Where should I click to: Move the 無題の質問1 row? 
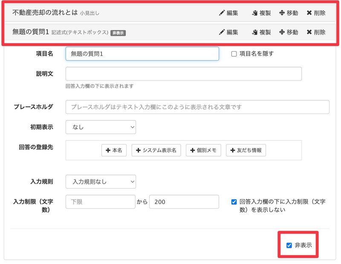tap(289, 32)
